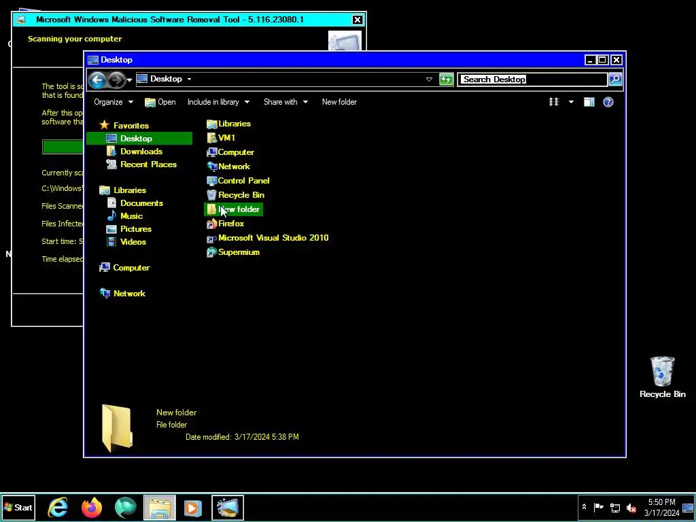Select Recycle Bin in the file list

[x=236, y=195]
